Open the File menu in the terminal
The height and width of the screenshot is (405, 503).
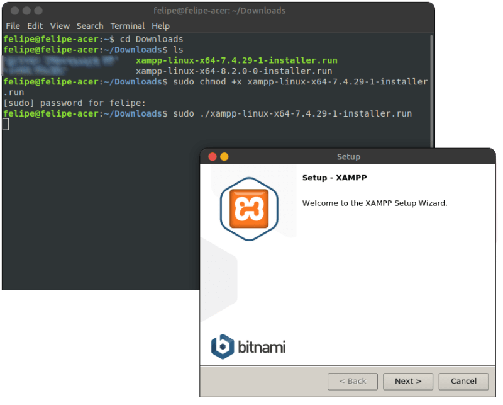click(x=13, y=26)
